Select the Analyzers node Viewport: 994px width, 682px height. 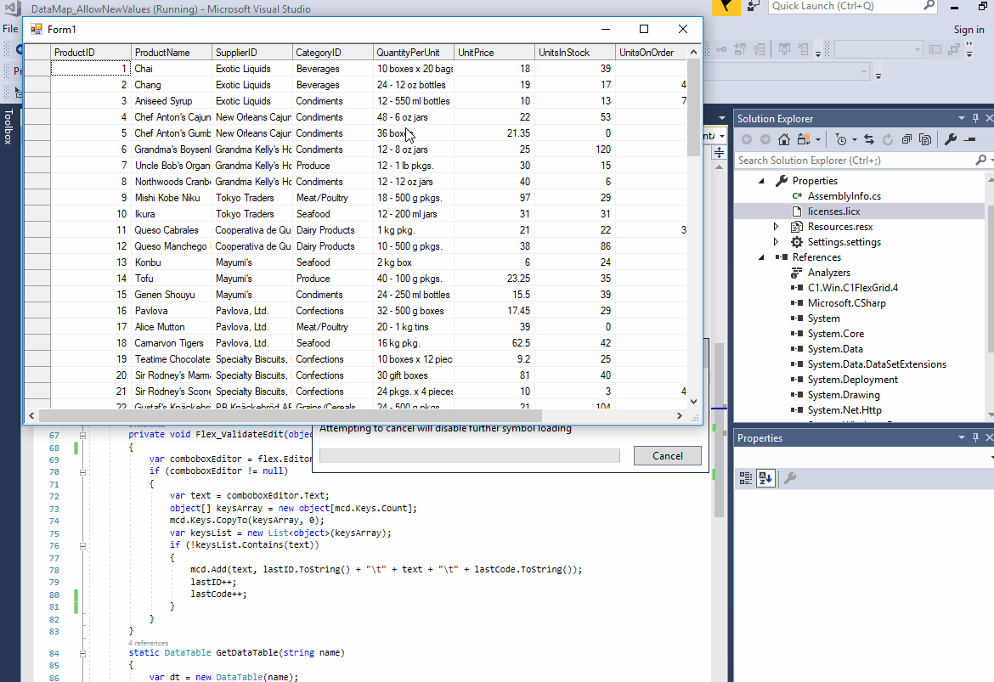[x=828, y=273]
